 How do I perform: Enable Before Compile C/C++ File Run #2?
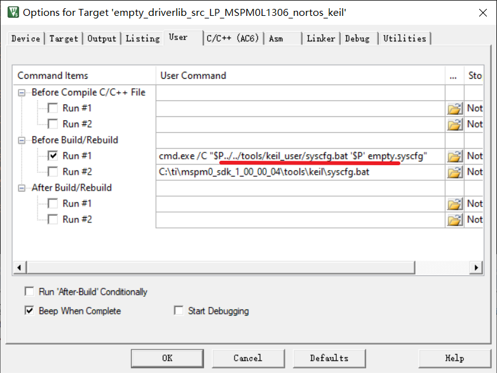(x=53, y=124)
